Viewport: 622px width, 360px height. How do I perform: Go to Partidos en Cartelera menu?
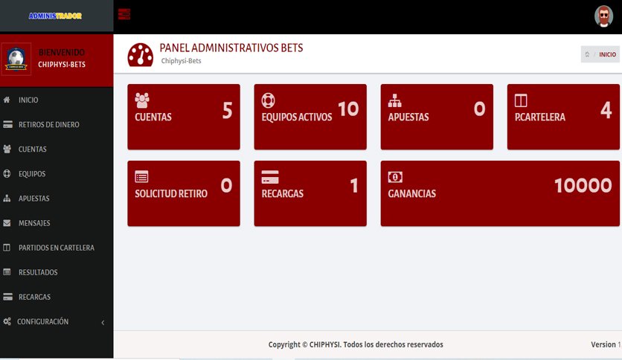tap(57, 248)
